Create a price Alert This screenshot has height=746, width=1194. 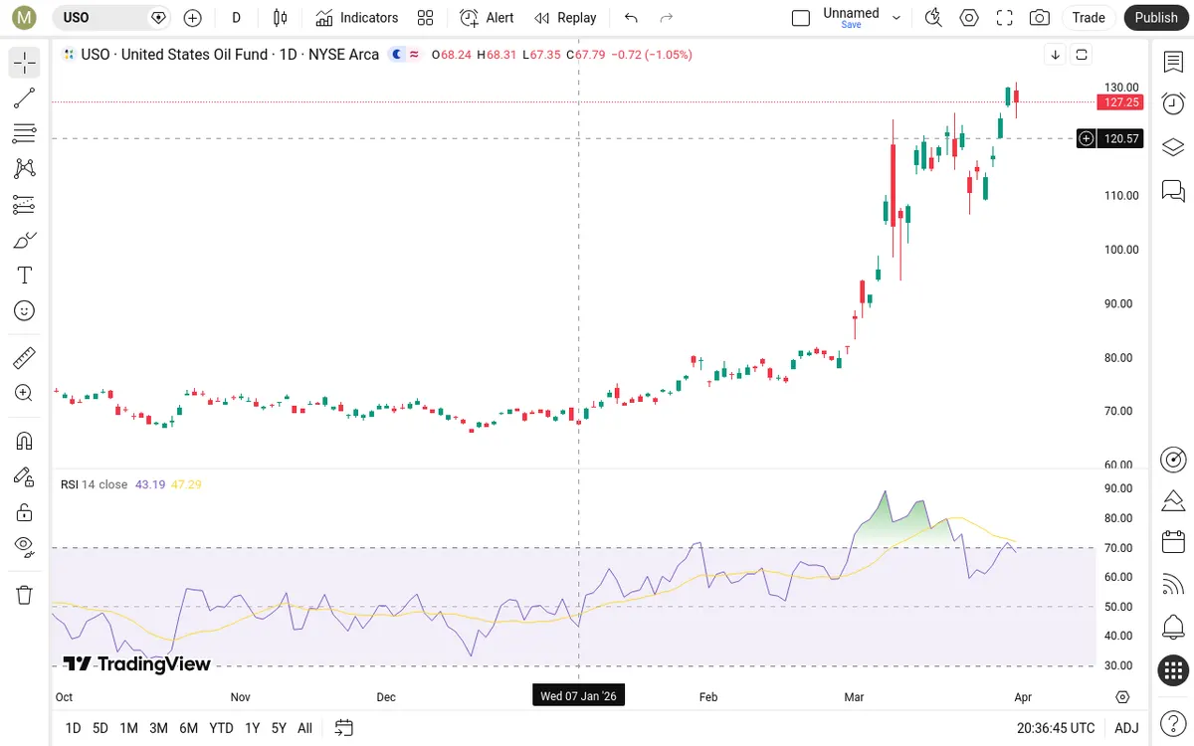click(488, 18)
